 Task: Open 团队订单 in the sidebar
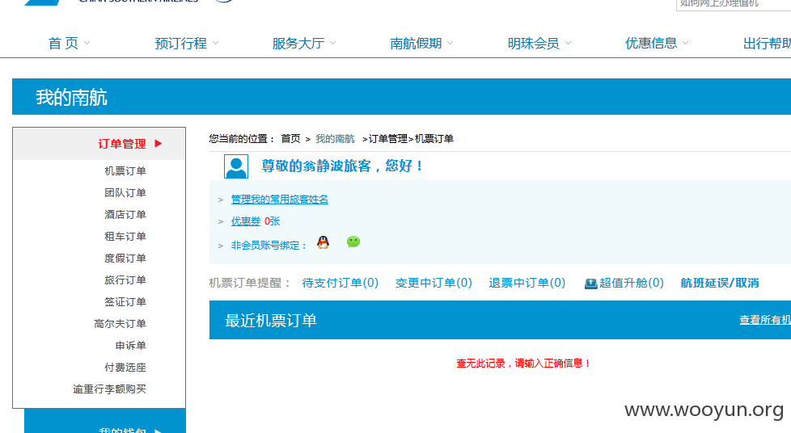125,193
